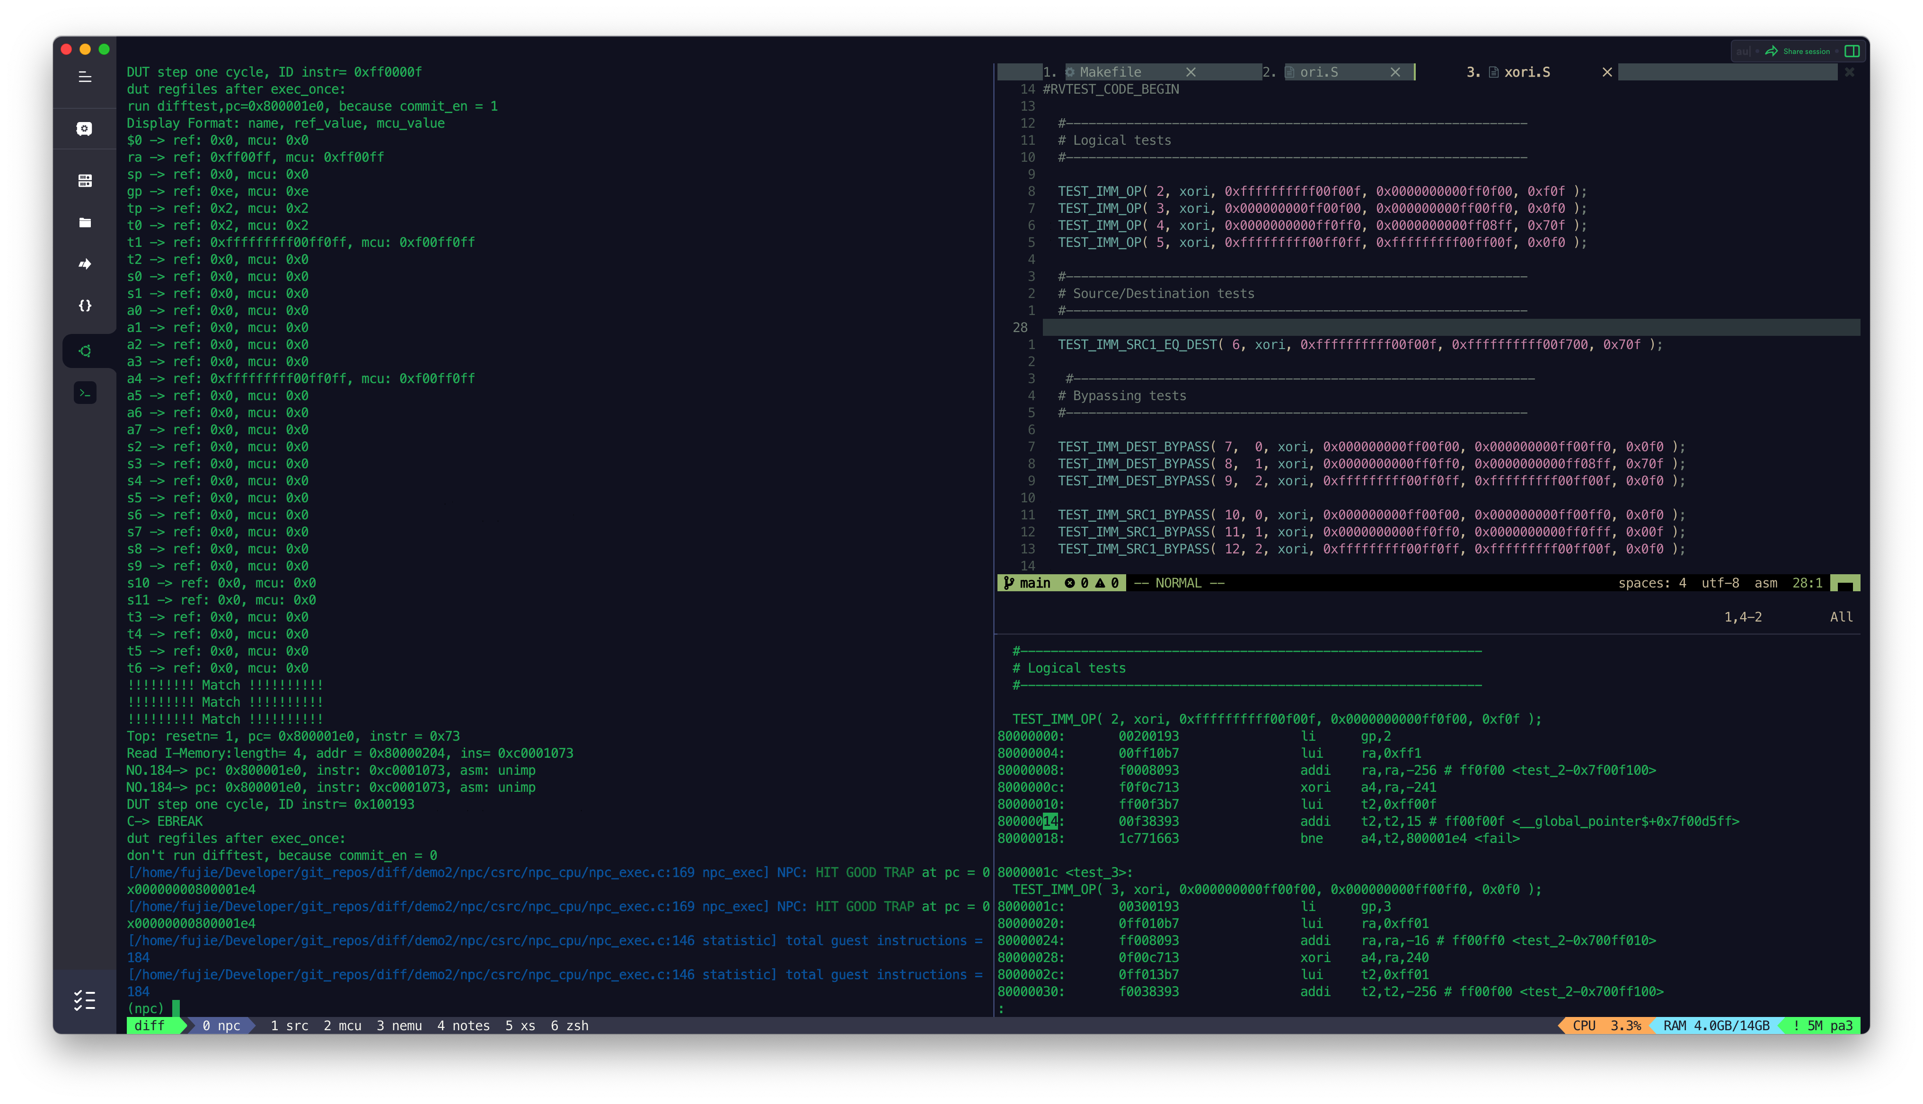The image size is (1923, 1104).
Task: Click the '# Logical tests' comment in editor
Action: [1114, 140]
